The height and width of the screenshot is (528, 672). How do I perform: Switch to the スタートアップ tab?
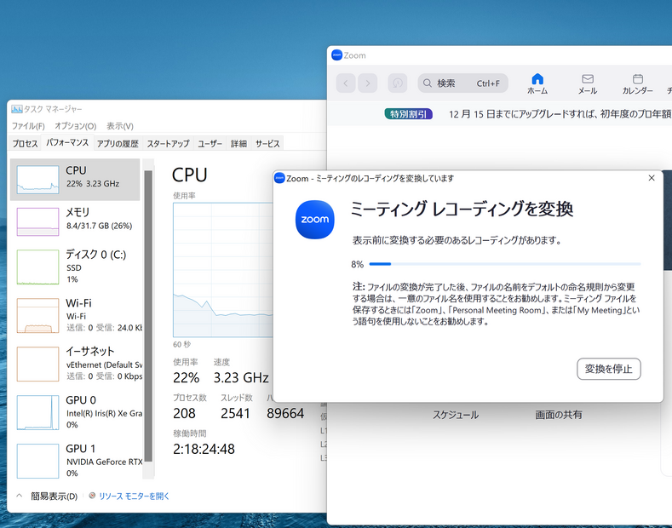pos(168,144)
